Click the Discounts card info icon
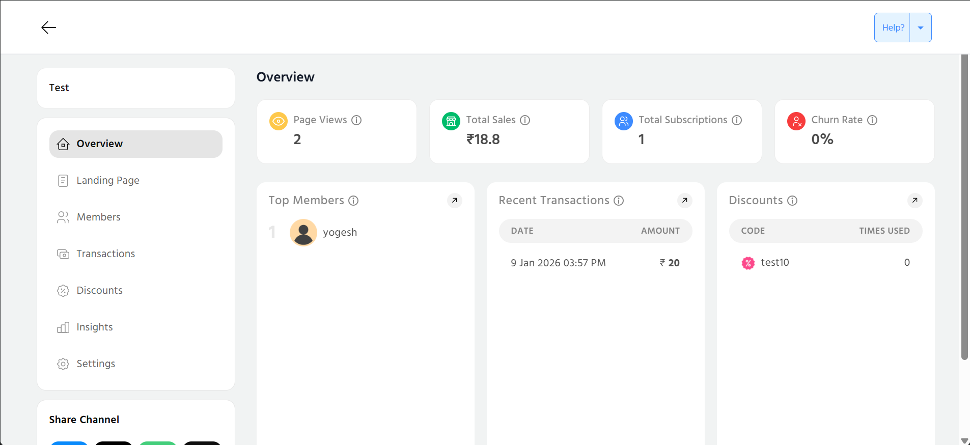The height and width of the screenshot is (445, 970). tap(792, 201)
